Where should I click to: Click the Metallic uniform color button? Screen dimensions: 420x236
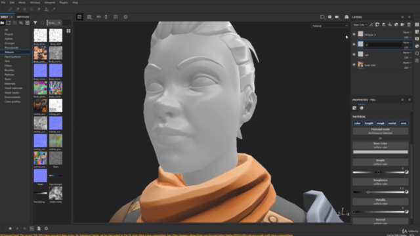[x=381, y=202]
